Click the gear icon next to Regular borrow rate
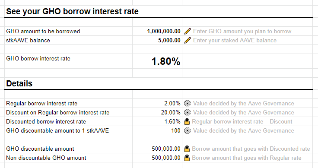The width and height of the screenshot is (318, 168). [188, 103]
